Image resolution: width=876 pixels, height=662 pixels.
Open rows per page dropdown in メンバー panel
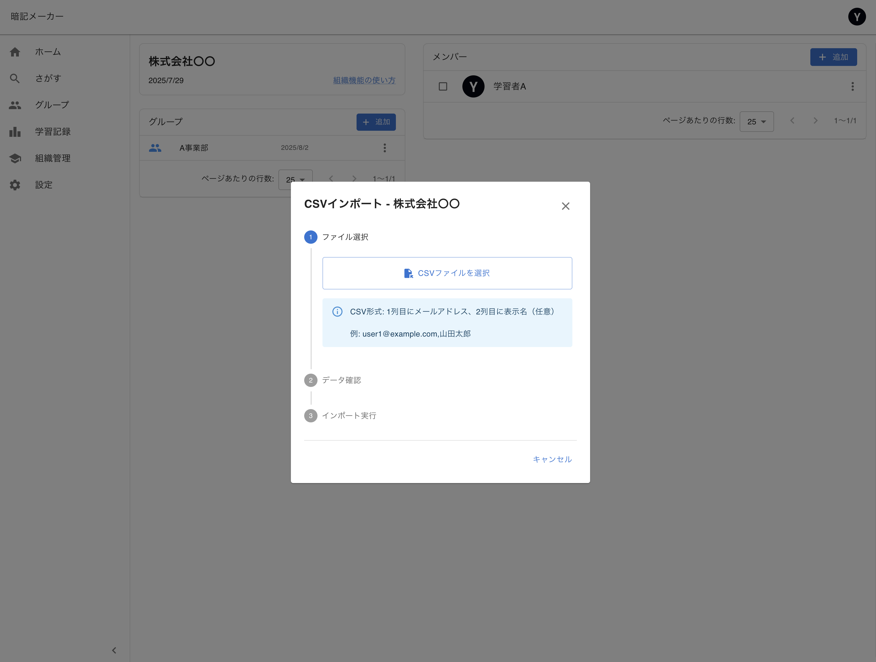(756, 122)
